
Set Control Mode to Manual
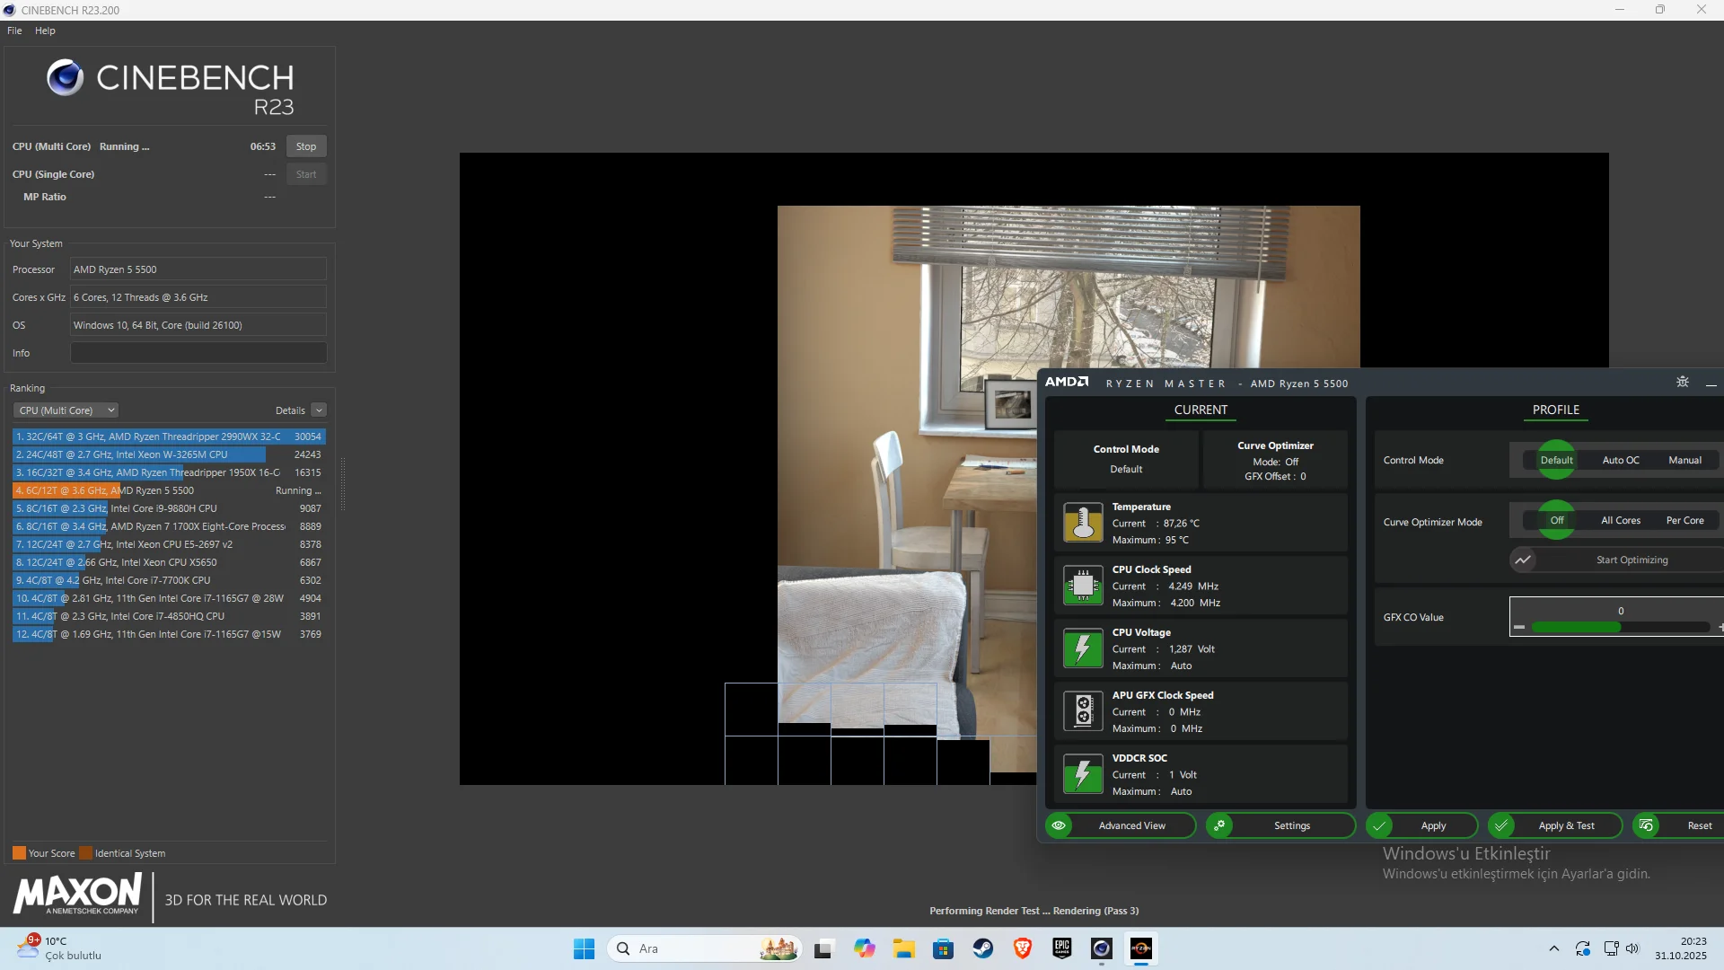tap(1684, 460)
